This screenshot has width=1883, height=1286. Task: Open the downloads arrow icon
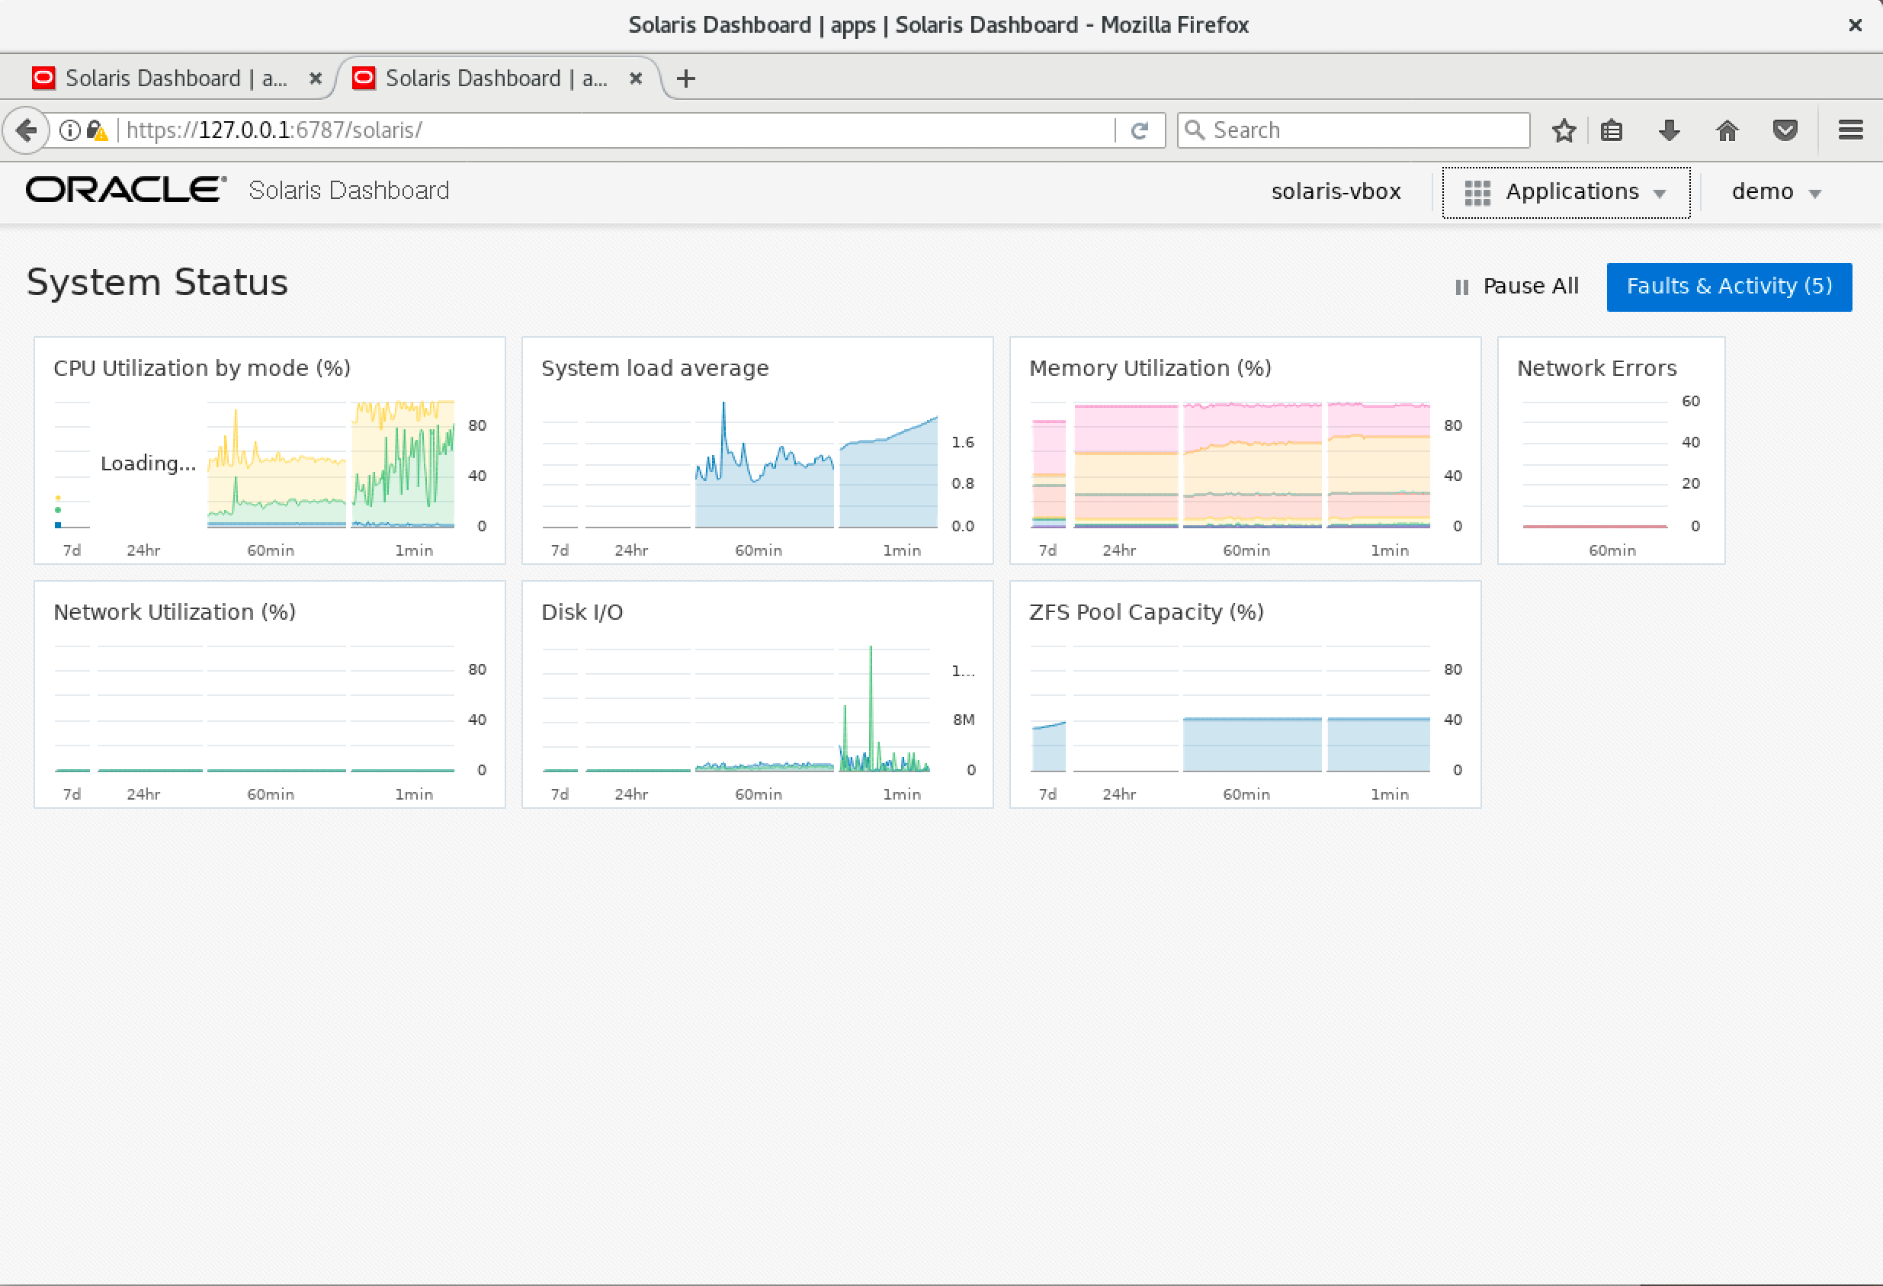click(x=1669, y=130)
